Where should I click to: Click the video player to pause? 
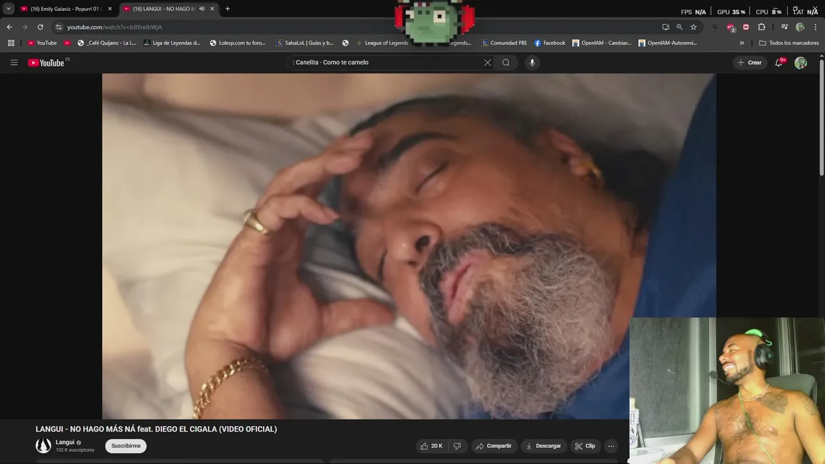coord(409,246)
